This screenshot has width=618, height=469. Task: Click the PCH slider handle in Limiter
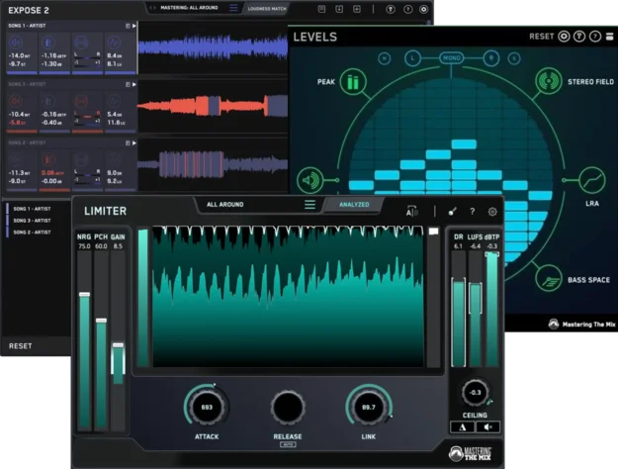tap(101, 321)
